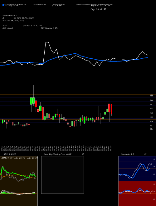
Task: Select the 'SI 14/5: 57.79 / 59.29' value
Action: coord(24,18)
